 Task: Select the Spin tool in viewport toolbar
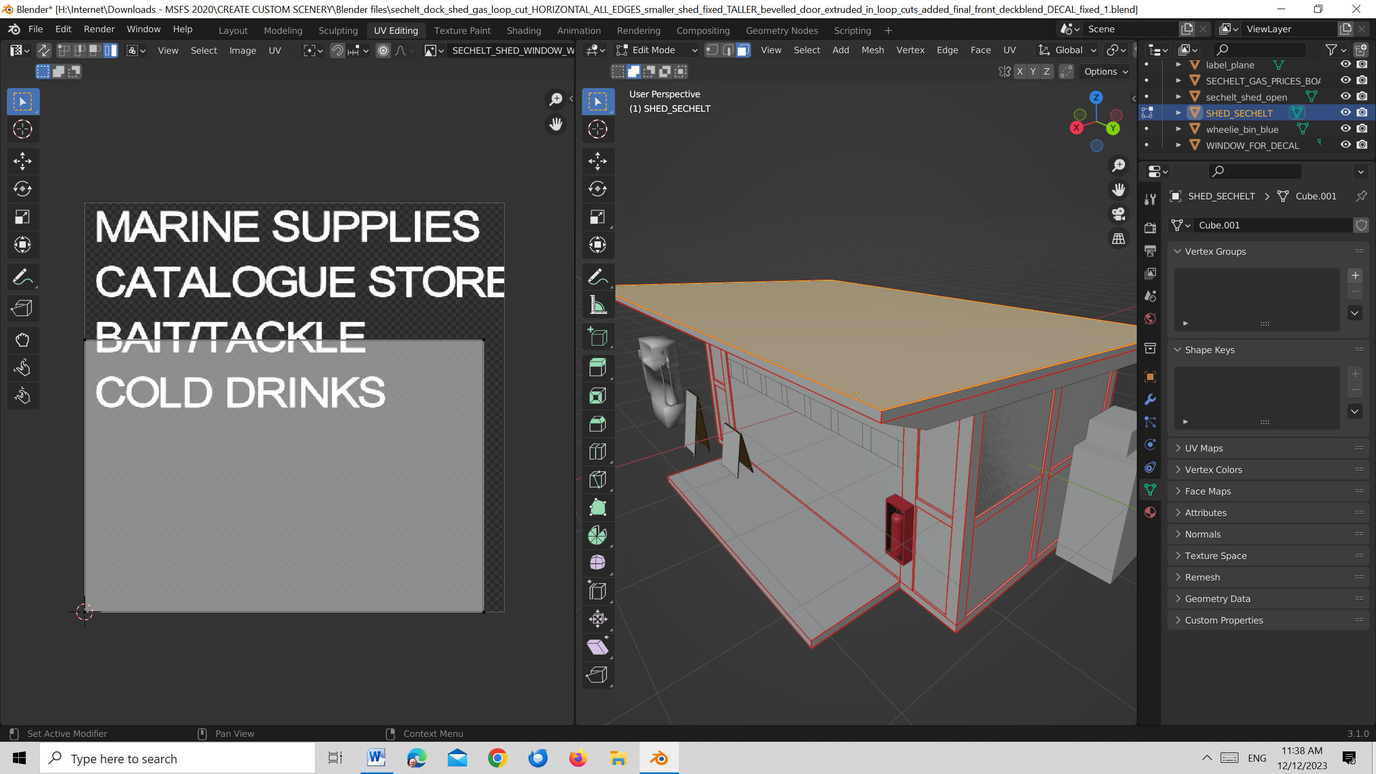pos(598,535)
